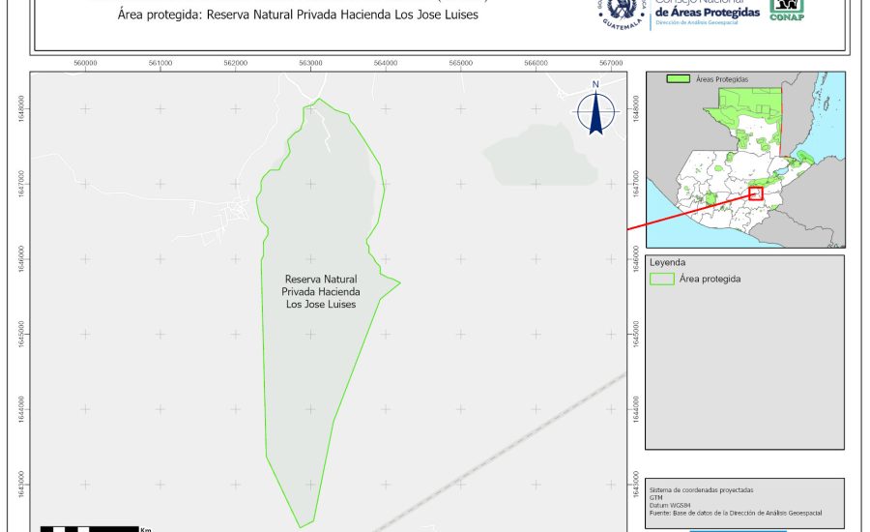The height and width of the screenshot is (532, 870).
Task: Click the Reserva Natural Privada map label
Action: (320, 291)
